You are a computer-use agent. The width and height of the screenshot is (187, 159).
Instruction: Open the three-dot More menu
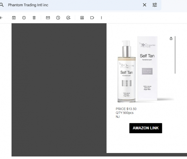(101, 18)
